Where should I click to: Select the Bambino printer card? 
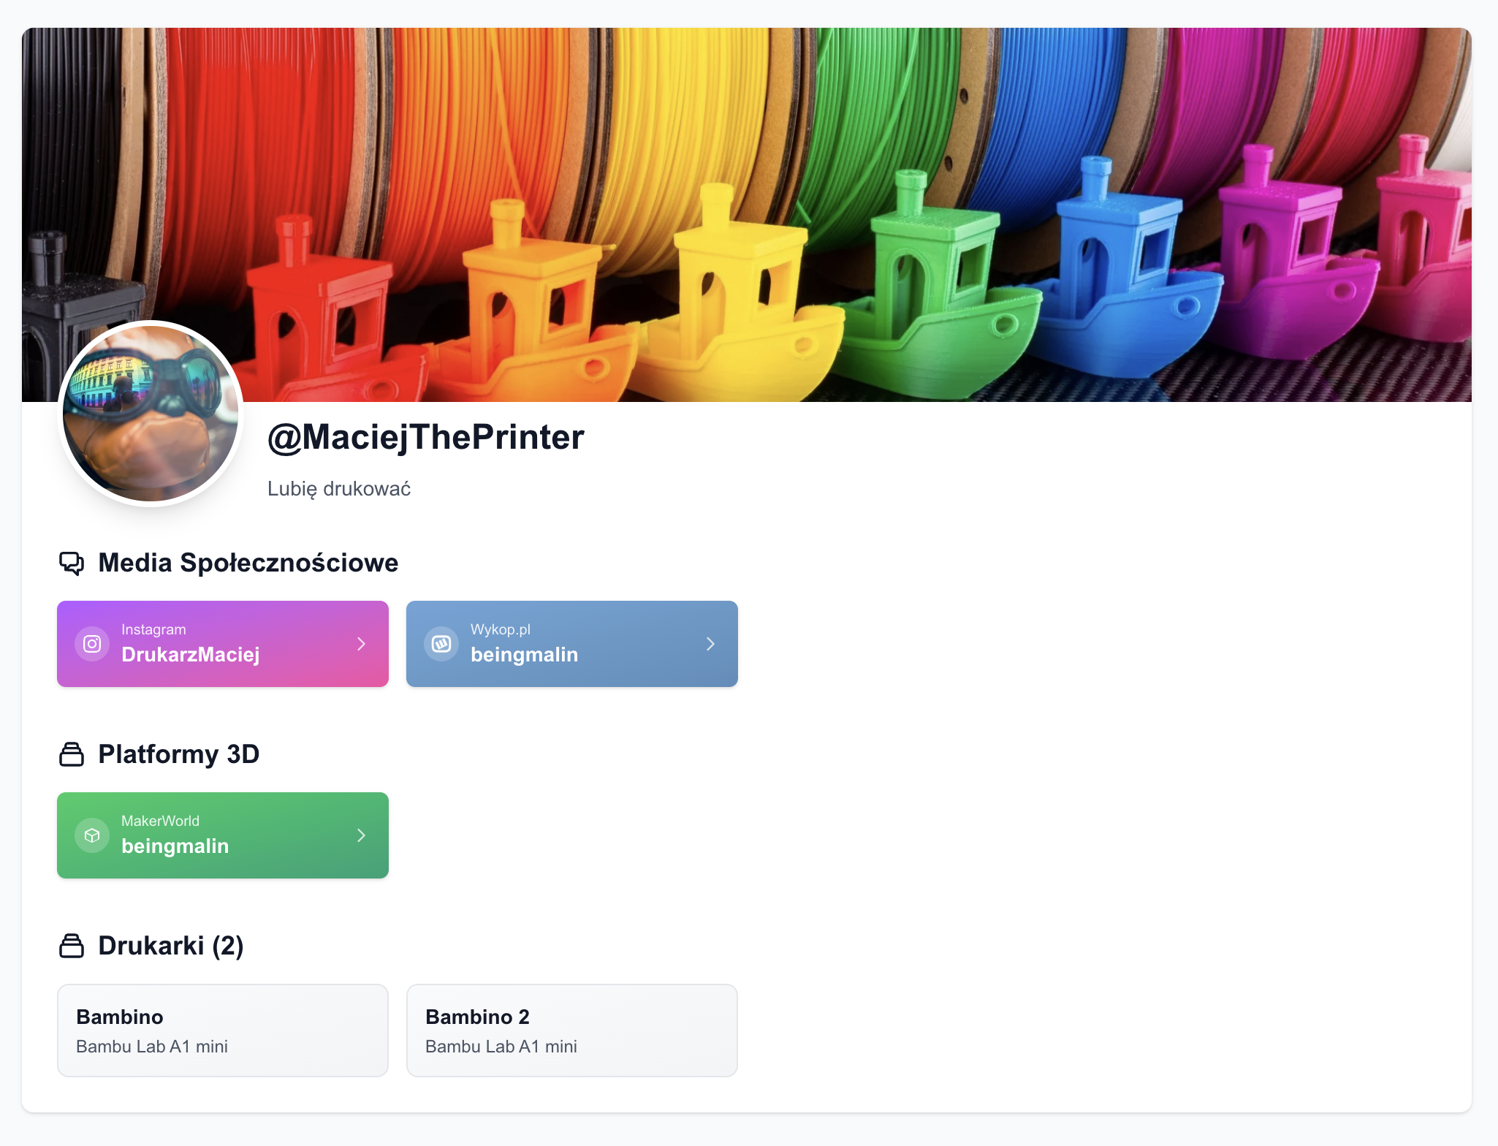223,1031
